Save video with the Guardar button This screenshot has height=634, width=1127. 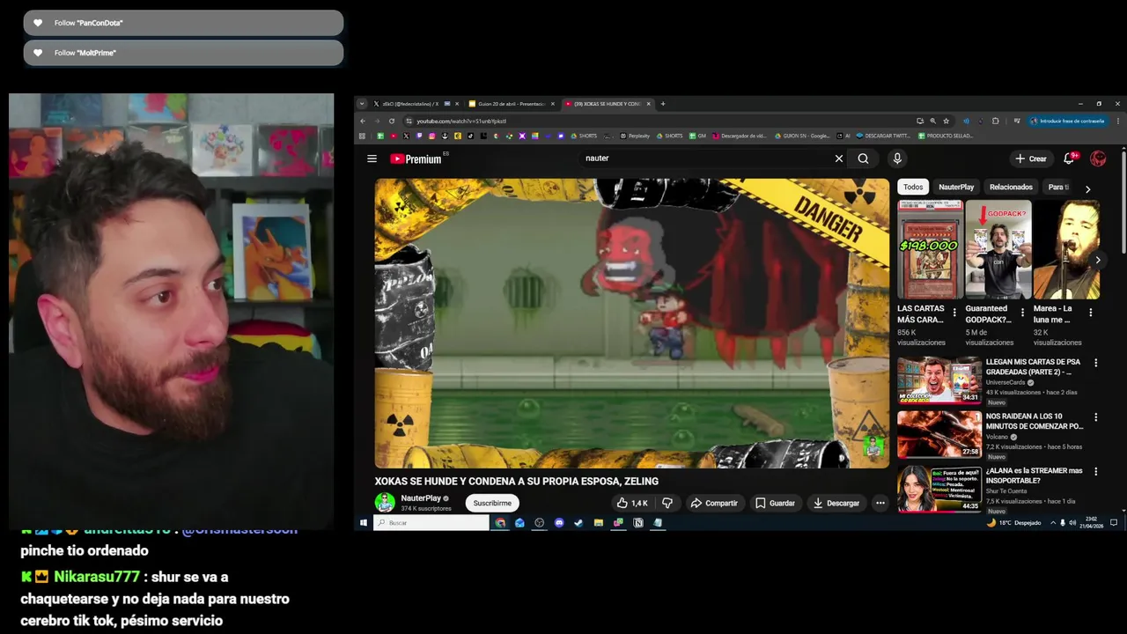tap(775, 503)
